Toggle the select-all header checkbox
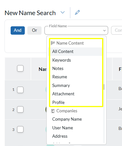The width and height of the screenshot is (122, 146). click(20, 68)
